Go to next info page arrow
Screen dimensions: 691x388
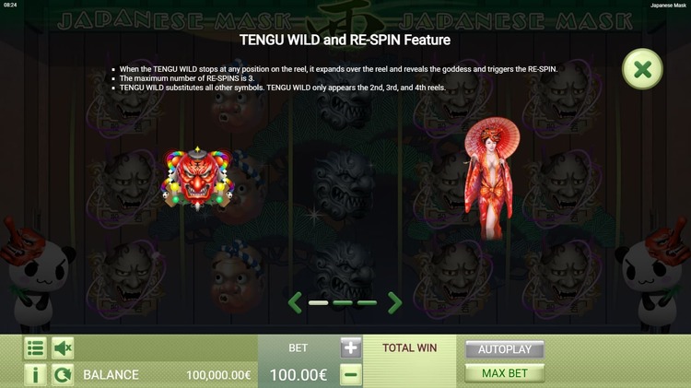click(x=394, y=302)
